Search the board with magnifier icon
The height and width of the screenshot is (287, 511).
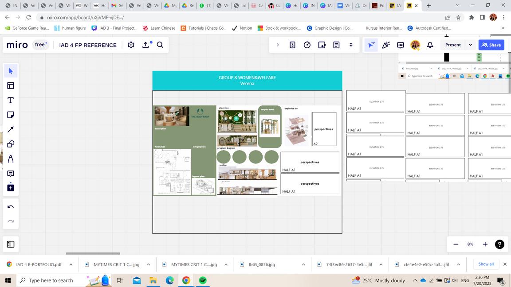tap(160, 45)
